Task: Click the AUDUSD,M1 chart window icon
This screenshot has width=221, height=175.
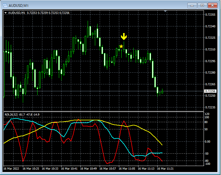Action: [x=5, y=6]
